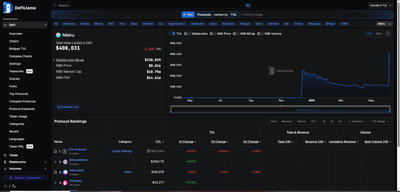Image resolution: width=400 pixels, height=192 pixels.
Task: Select the Solana chain tab
Action: 85,24
